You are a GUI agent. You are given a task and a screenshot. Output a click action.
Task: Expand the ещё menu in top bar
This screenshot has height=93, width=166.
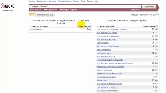pyautogui.click(x=96, y=1)
